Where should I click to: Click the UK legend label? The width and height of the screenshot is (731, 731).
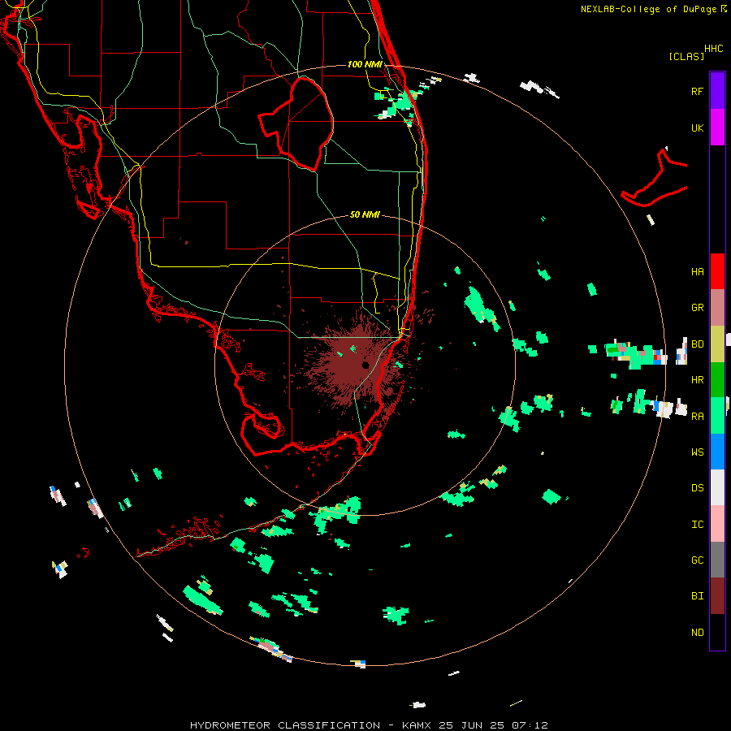(697, 128)
